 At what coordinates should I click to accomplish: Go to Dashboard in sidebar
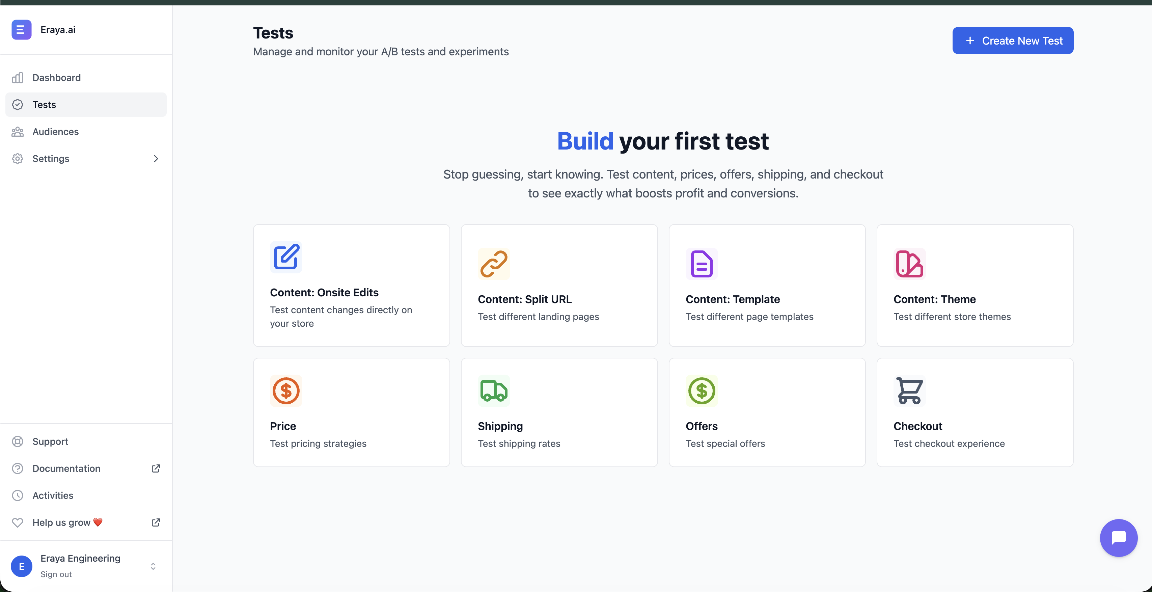point(56,77)
